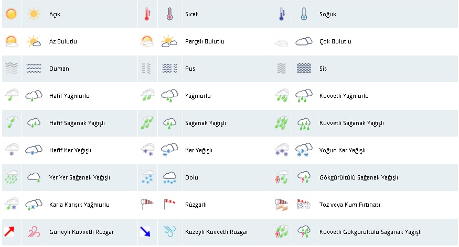459x247 pixels.
Task: Click the blue outlined Soğuk thermometer icon
Action: point(304,14)
